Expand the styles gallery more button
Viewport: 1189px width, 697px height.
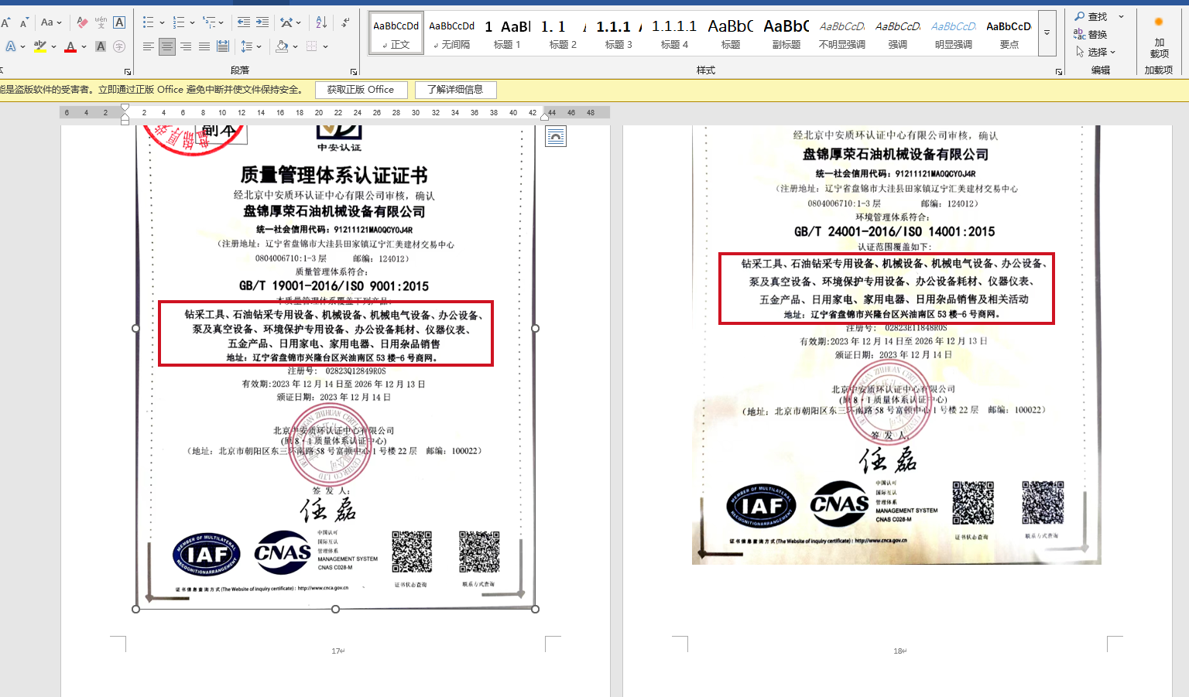[1047, 33]
